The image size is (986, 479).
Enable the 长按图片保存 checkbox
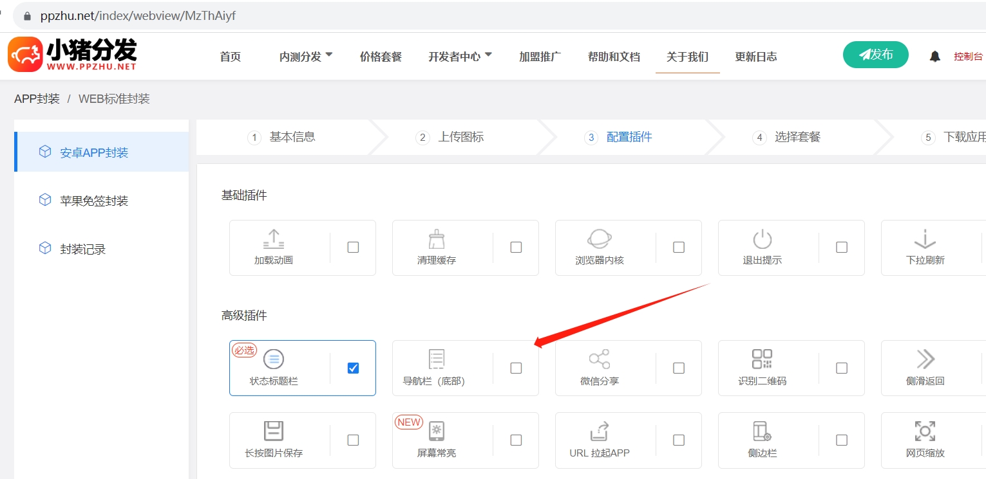click(x=353, y=440)
